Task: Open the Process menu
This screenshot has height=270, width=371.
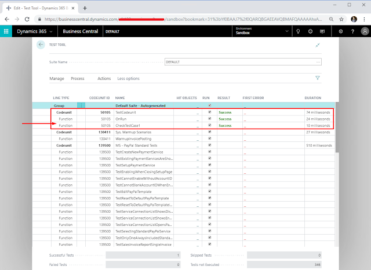Action: (78, 78)
